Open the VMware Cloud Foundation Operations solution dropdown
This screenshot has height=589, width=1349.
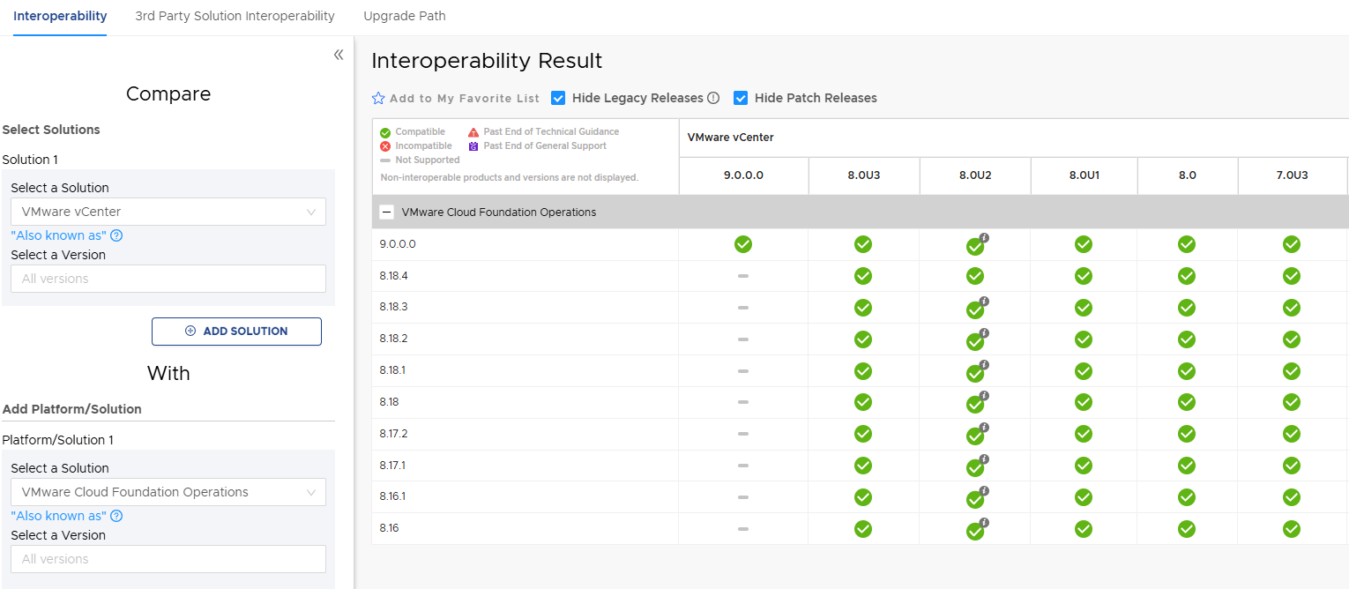click(x=168, y=492)
